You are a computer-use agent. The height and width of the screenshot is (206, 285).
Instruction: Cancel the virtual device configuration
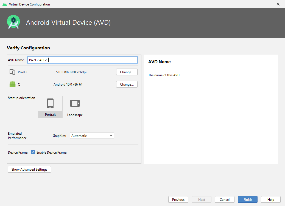point(225,199)
